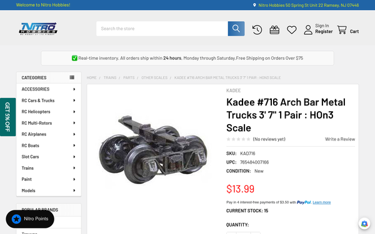375x234 pixels.
Task: Expand the RC Helicopters submenu arrow
Action: pos(74,112)
